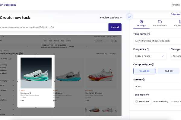Show info tooltip beside Task label

click(148, 95)
